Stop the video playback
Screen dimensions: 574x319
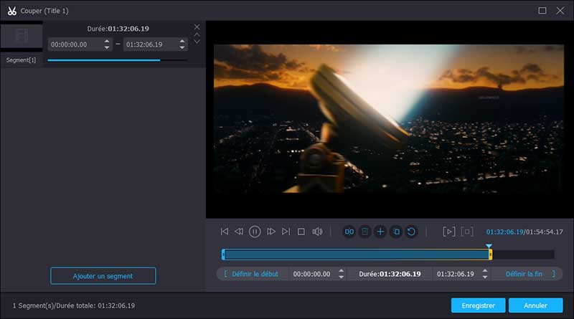[301, 232]
